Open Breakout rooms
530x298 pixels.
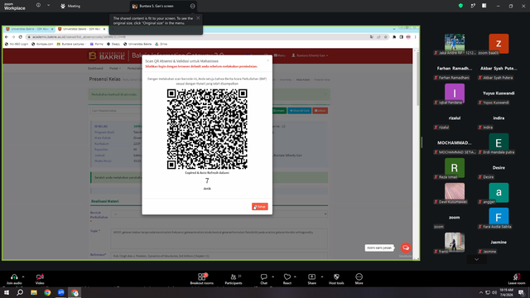[x=202, y=279]
